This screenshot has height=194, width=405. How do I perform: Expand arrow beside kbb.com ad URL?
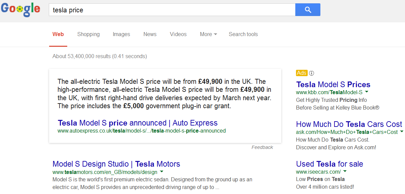click(367, 92)
